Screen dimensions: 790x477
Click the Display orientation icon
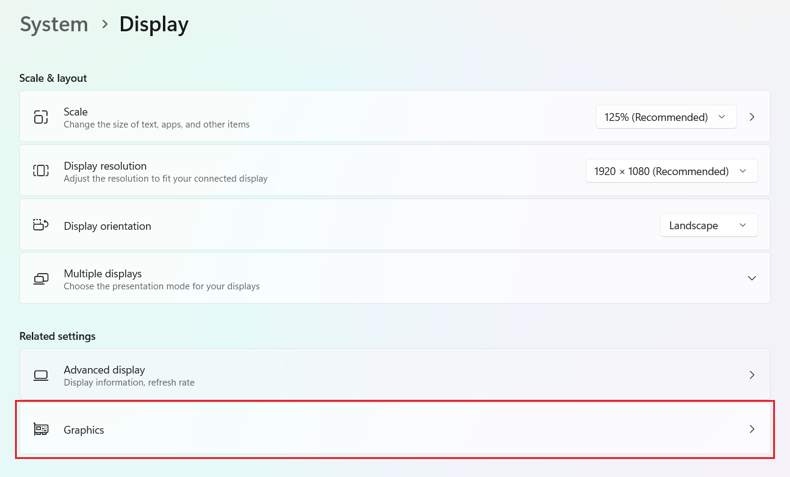41,226
